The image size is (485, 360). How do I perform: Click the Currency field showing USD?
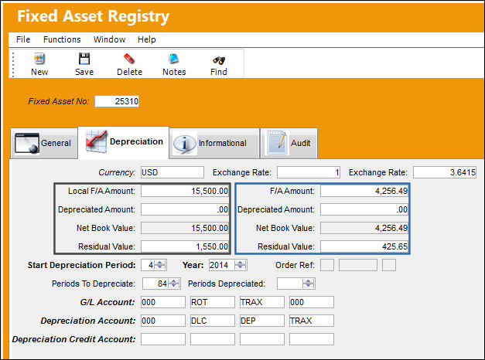[172, 172]
